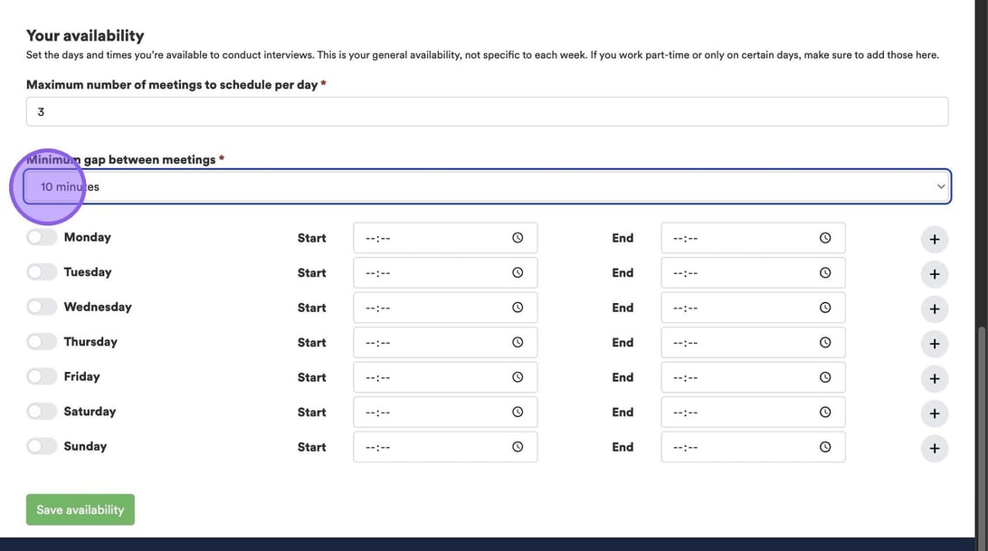This screenshot has height=551, width=988.
Task: Click the plus button on the Saturday row
Action: (935, 413)
